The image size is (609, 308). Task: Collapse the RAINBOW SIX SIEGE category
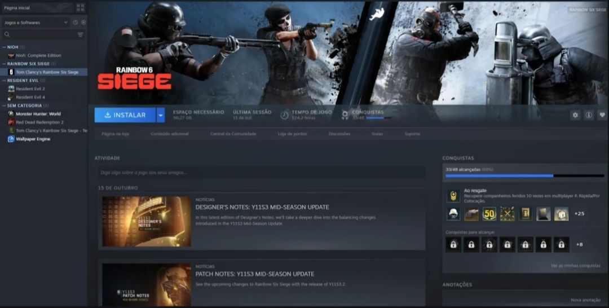click(x=5, y=64)
